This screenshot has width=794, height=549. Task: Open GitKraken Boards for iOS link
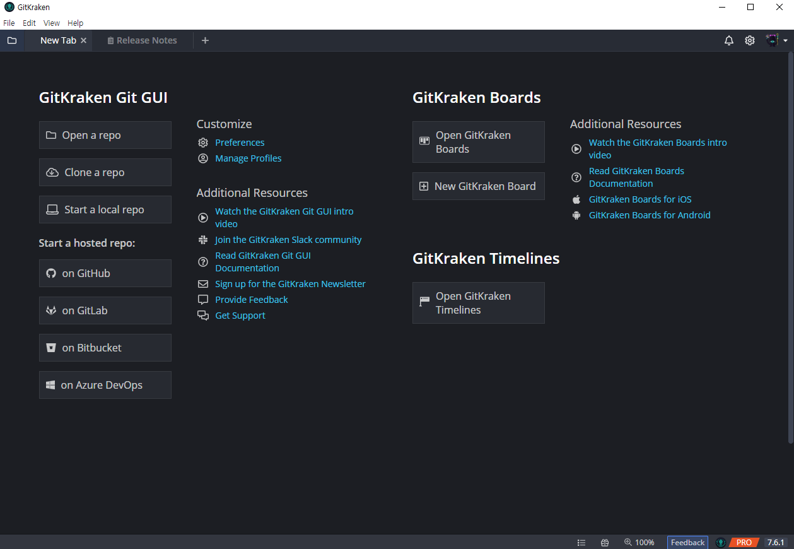[640, 199]
